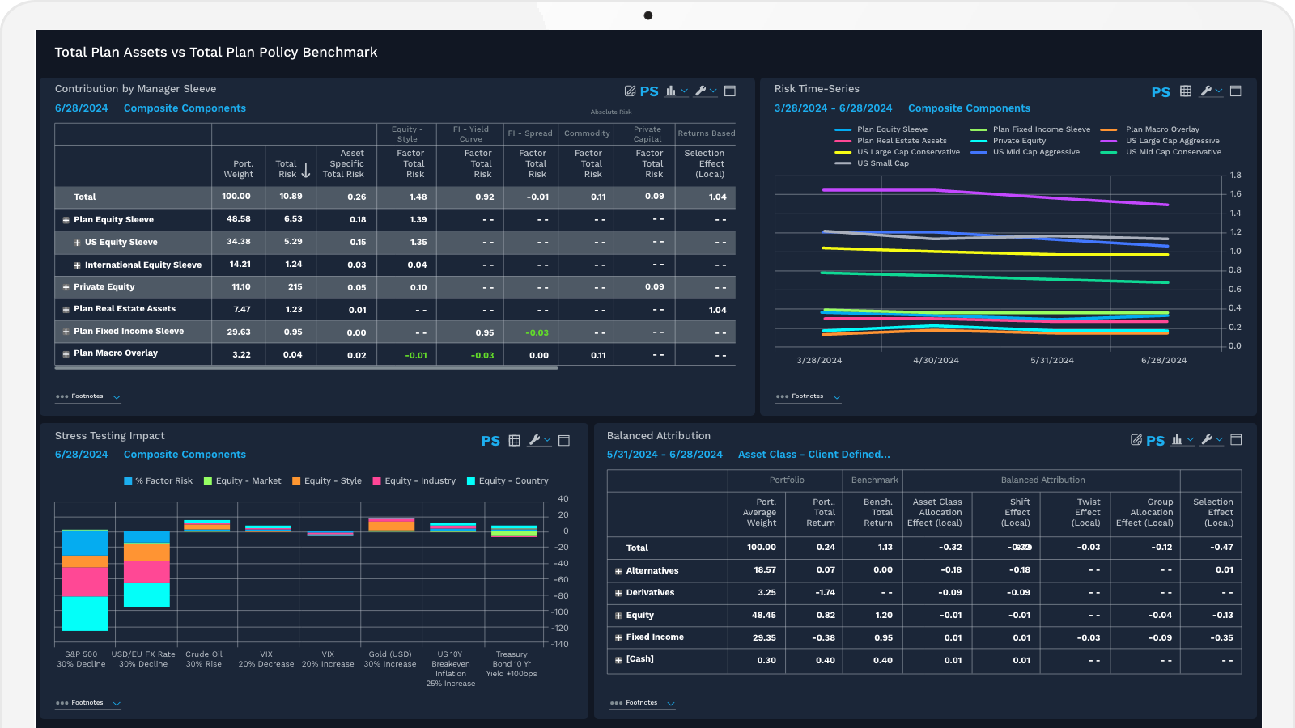This screenshot has width=1295, height=728.
Task: Toggle the US Large Cap Aggressive legend entry
Action: pos(1172,140)
